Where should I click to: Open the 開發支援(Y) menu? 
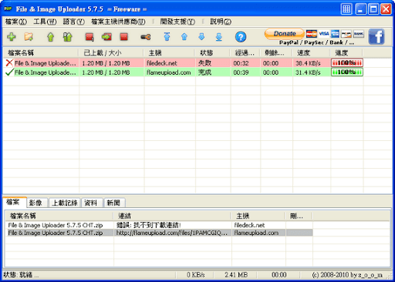[x=177, y=22]
